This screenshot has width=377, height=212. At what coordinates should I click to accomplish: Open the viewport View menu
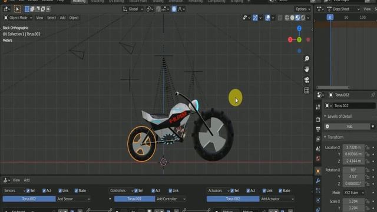pyautogui.click(x=39, y=18)
